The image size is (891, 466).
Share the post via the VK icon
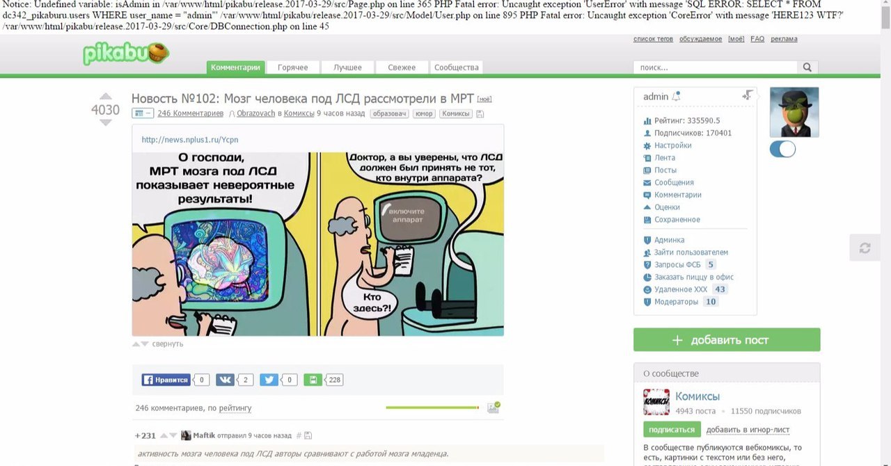coord(225,380)
